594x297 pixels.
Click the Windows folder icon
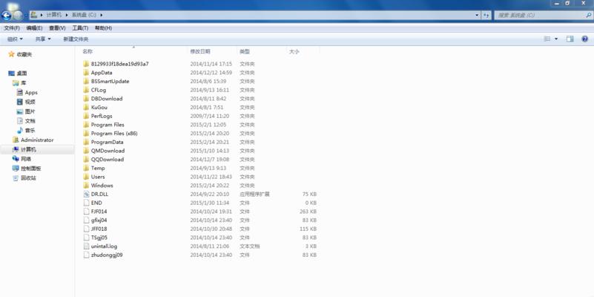(86, 186)
